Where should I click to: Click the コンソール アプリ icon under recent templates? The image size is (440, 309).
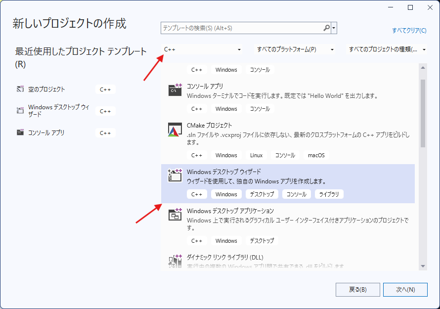(x=19, y=132)
